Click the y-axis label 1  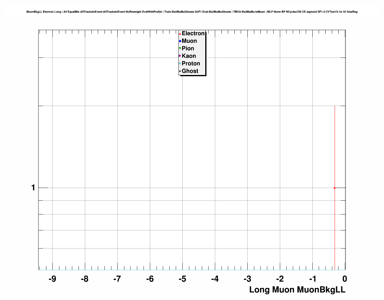[x=33, y=188]
